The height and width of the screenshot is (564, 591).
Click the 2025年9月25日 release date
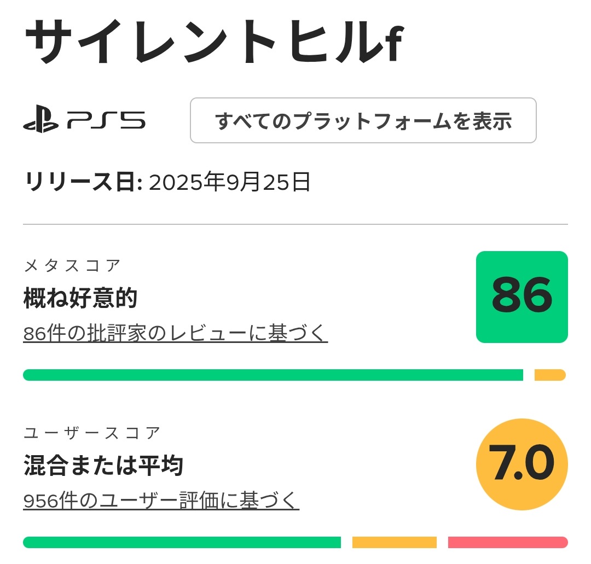[230, 182]
